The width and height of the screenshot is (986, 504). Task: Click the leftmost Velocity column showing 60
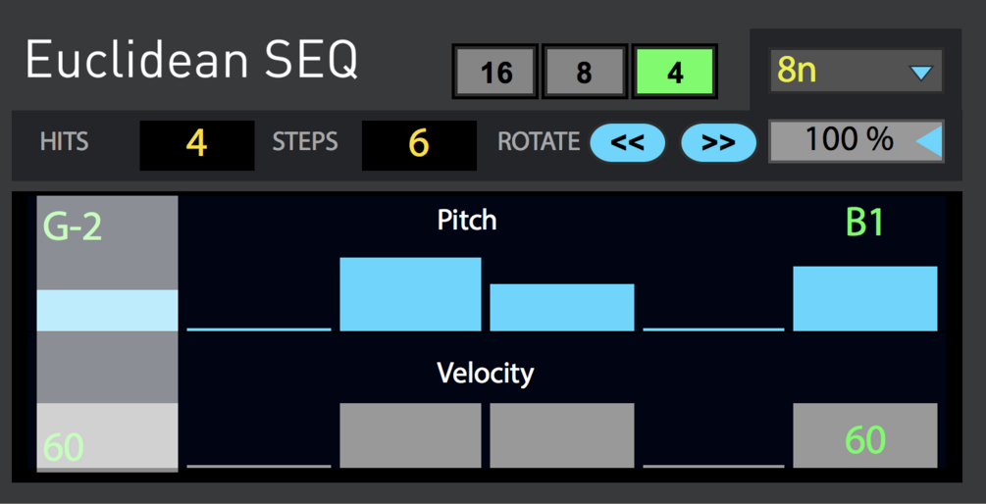pyautogui.click(x=107, y=437)
